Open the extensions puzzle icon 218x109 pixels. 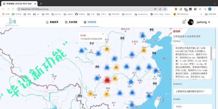[x=200, y=9]
